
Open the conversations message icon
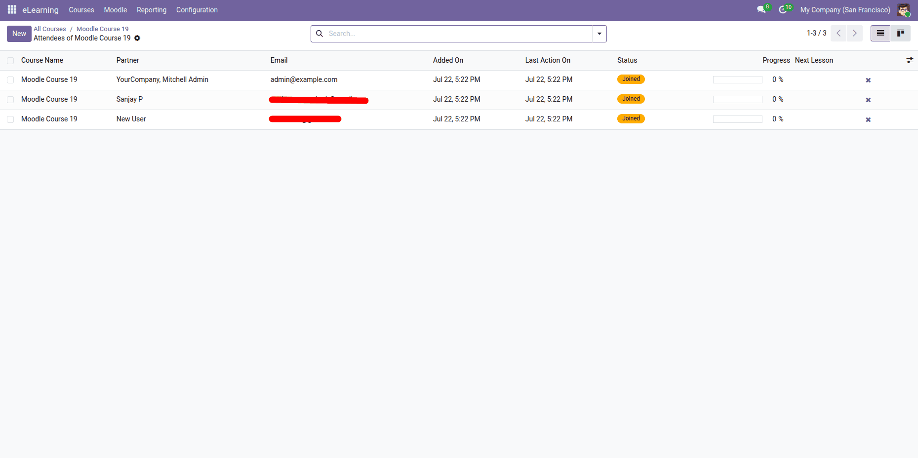(x=761, y=9)
